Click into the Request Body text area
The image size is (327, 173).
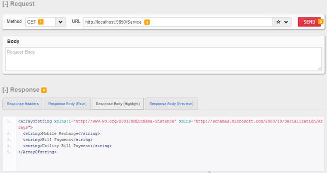click(x=163, y=59)
